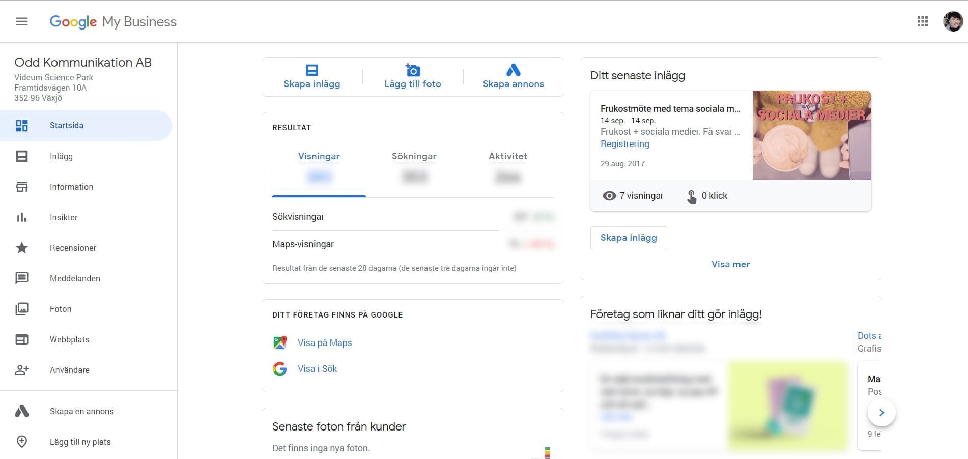Click the Recensioner star icon
Image resolution: width=968 pixels, height=459 pixels.
22,248
